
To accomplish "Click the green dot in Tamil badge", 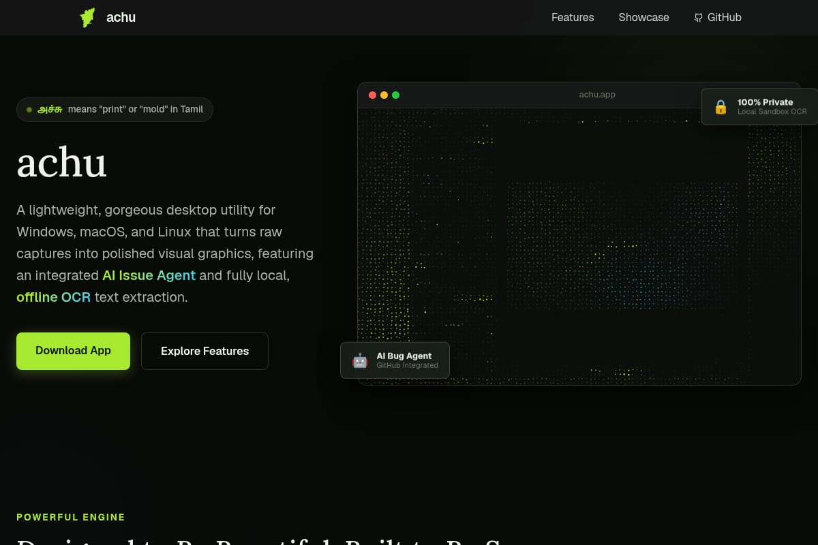I will 29,110.
